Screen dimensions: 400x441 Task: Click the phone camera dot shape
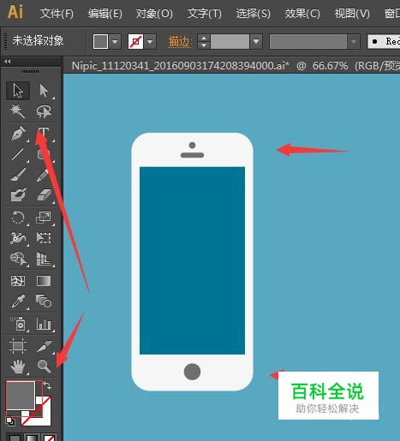point(192,145)
